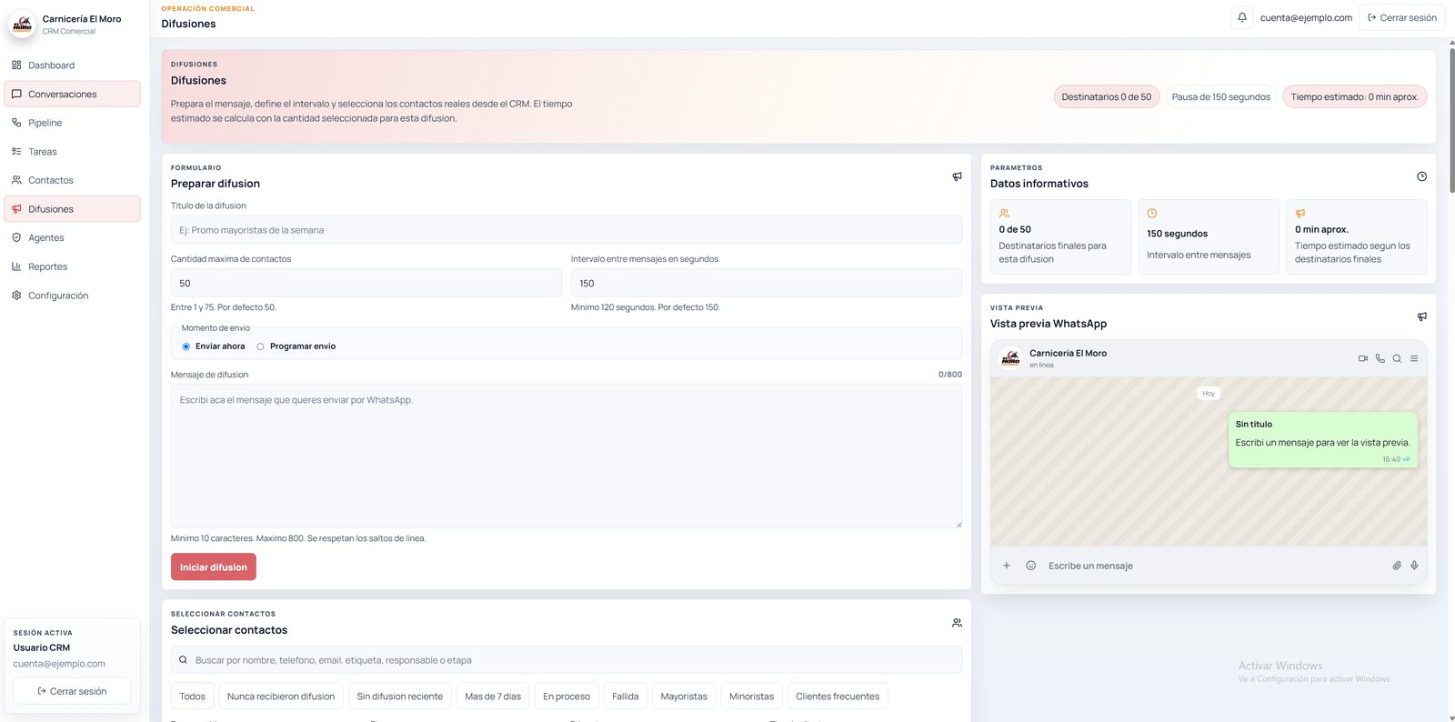
Task: Toggle the Mayoristas contact filter
Action: point(684,697)
